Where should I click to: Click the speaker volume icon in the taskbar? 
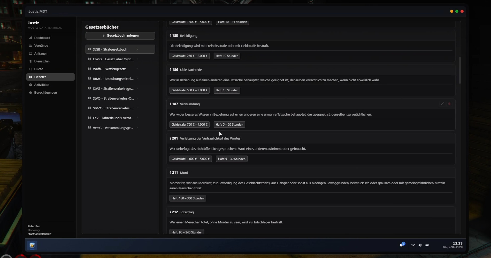[x=420, y=245]
